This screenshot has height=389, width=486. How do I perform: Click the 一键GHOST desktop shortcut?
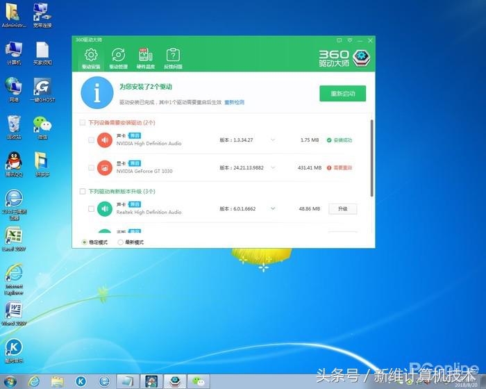click(42, 90)
